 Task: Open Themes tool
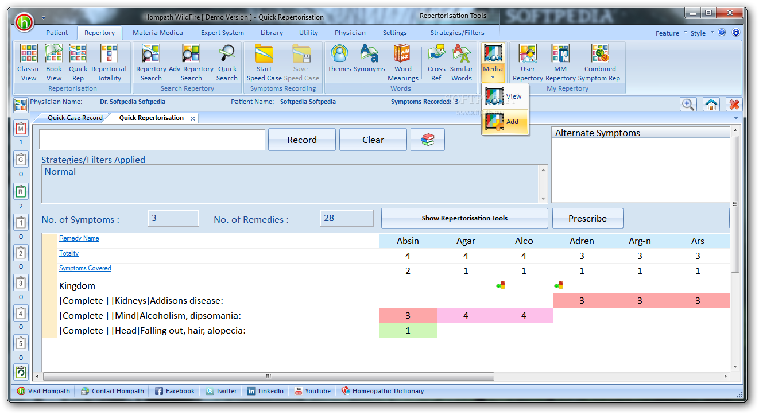coord(339,59)
